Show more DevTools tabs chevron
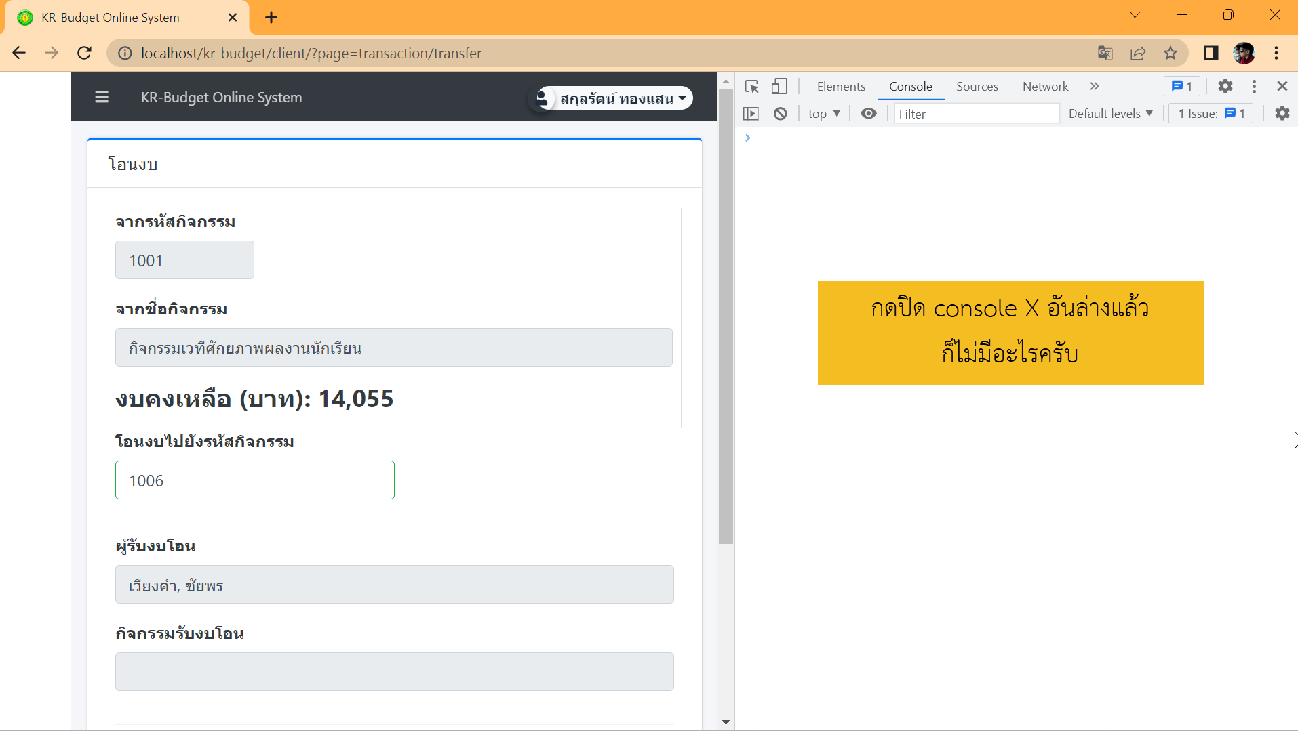Viewport: 1298px width, 731px height. coord(1095,86)
